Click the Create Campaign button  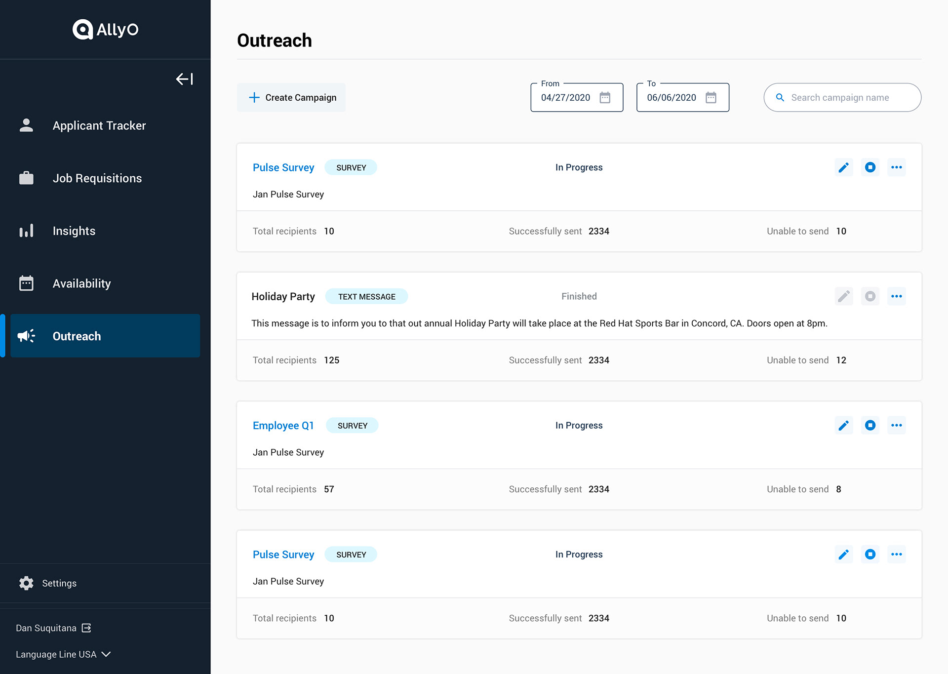(x=292, y=98)
